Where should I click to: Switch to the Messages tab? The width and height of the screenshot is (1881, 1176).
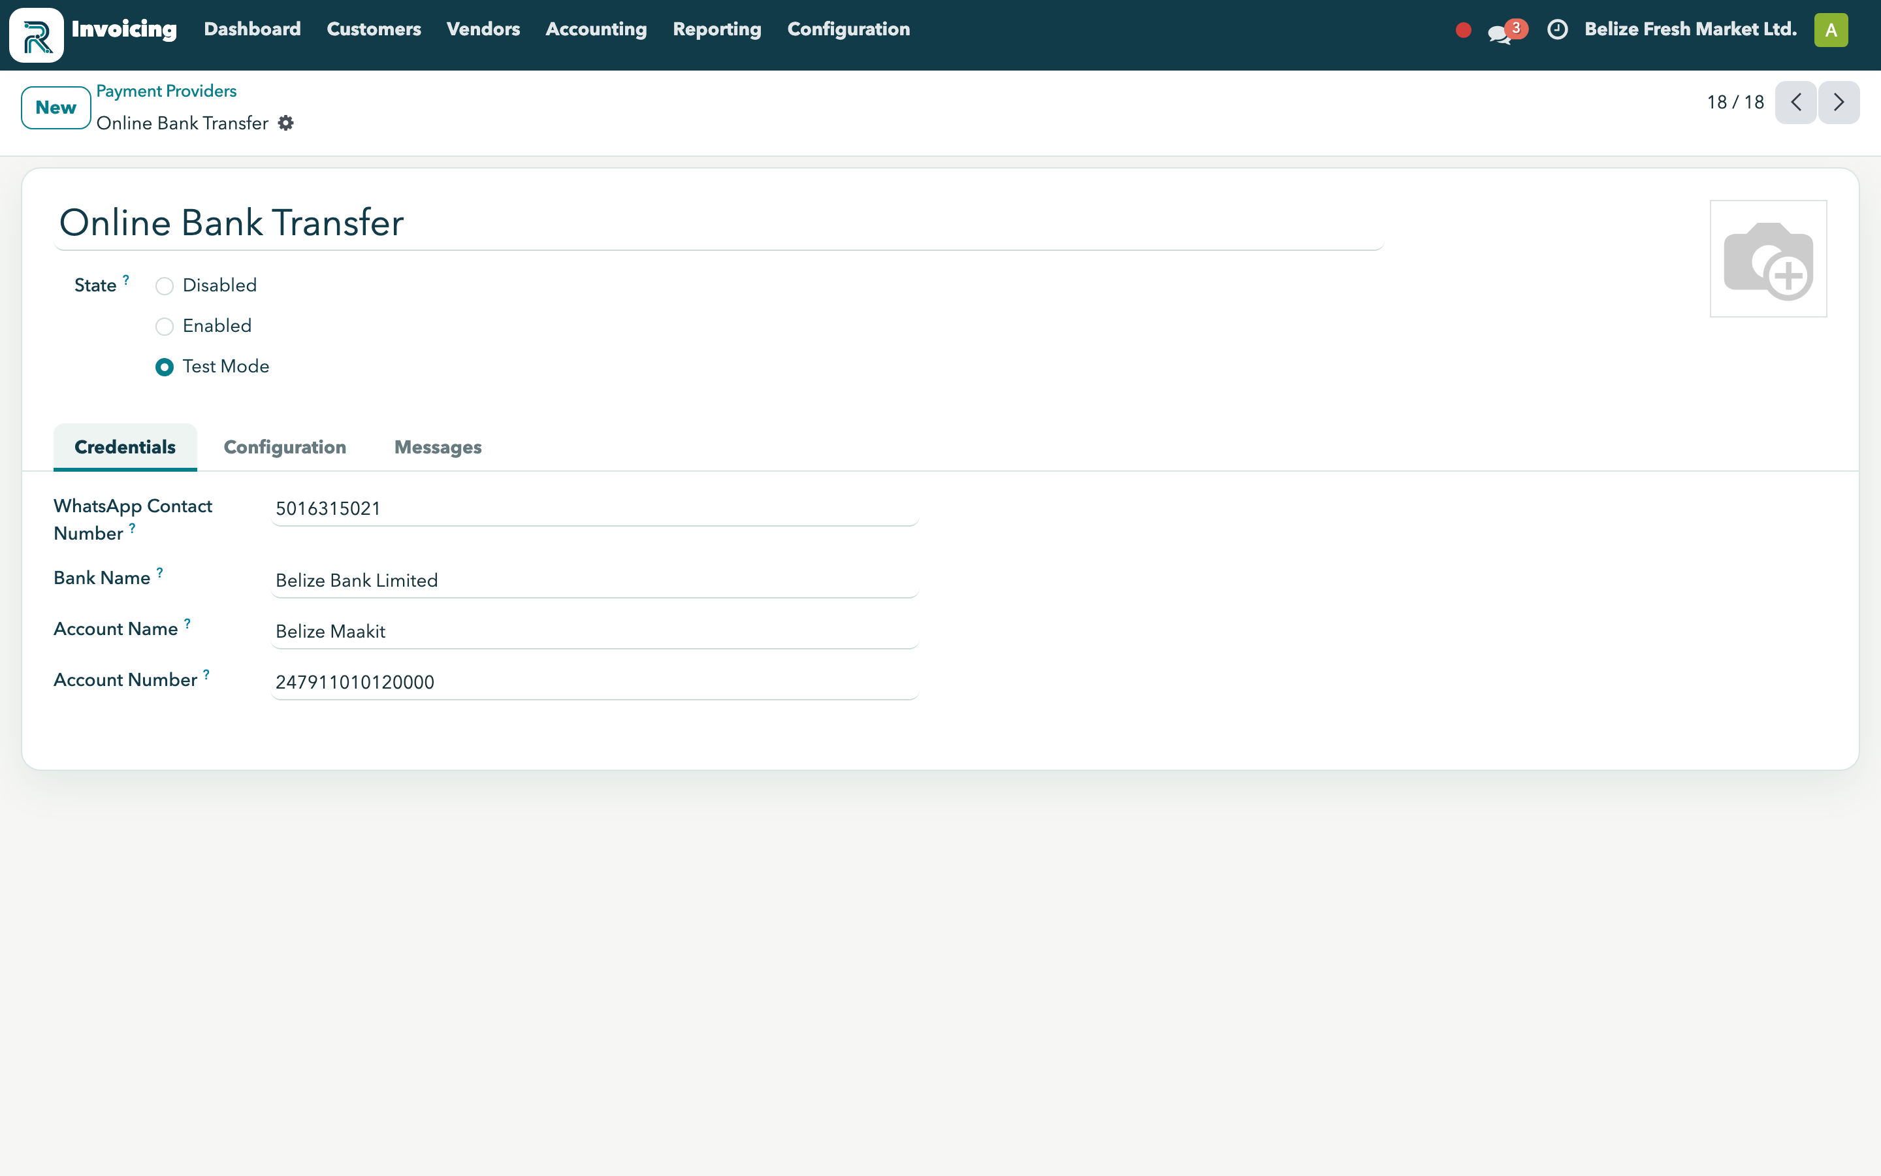pos(438,448)
